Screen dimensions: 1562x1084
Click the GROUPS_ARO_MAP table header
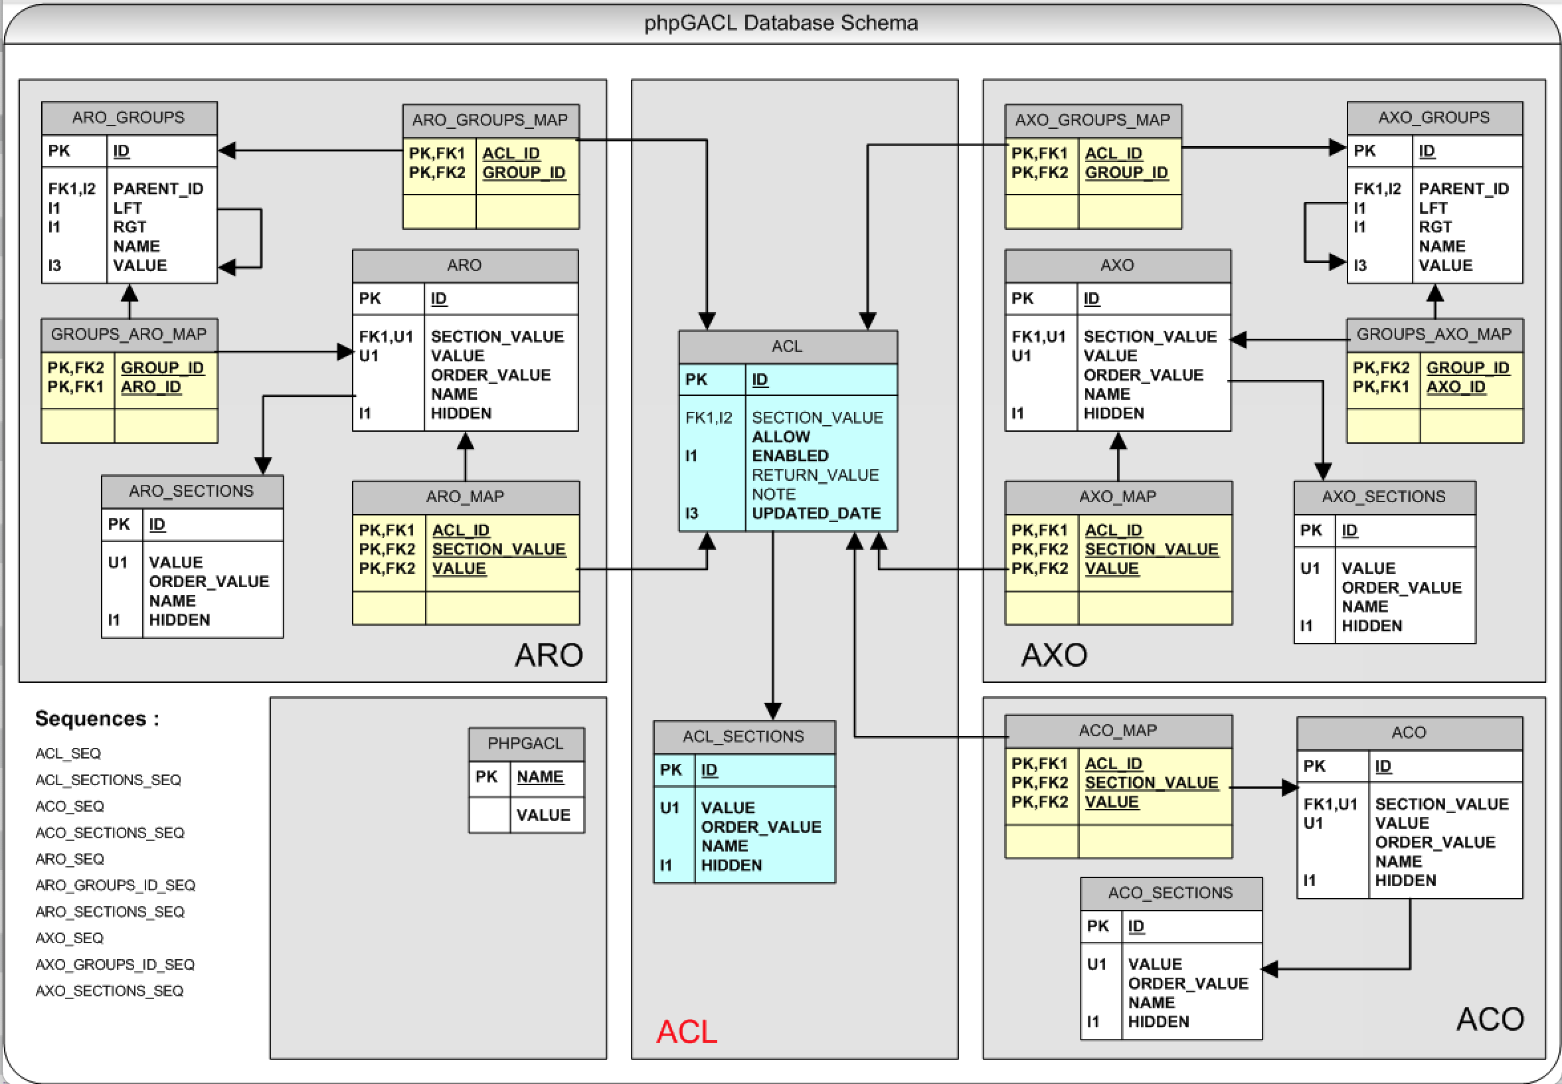tap(128, 334)
